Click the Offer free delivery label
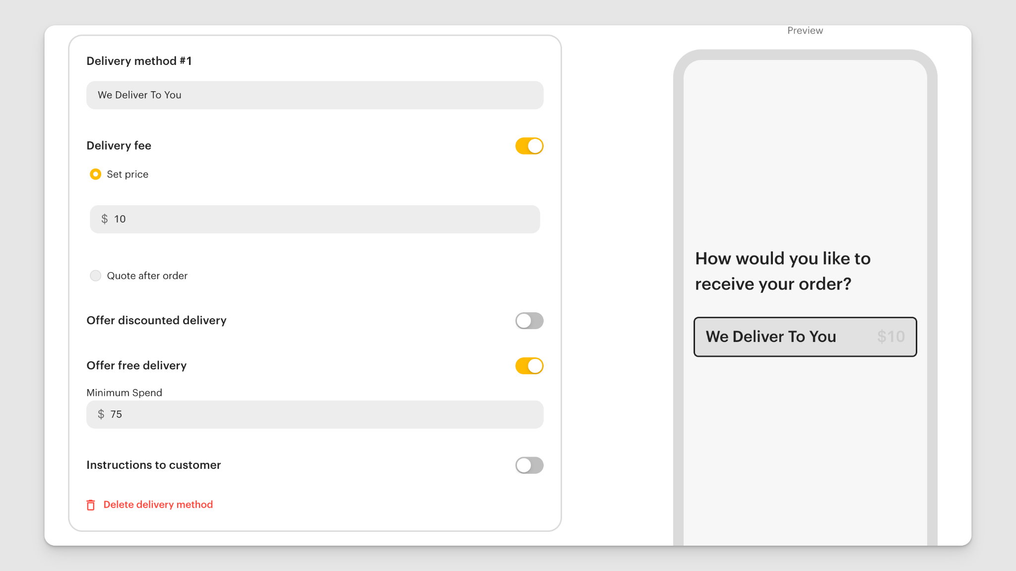Screen dimensions: 1016x571 pyautogui.click(x=136, y=365)
